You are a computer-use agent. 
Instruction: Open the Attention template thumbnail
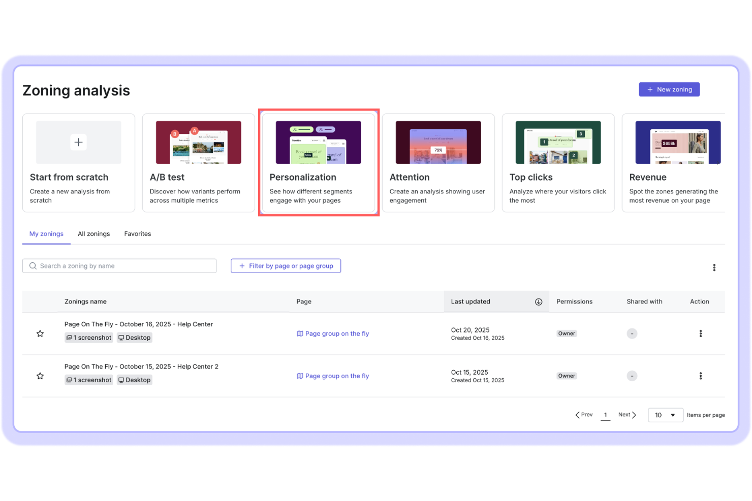tap(438, 142)
